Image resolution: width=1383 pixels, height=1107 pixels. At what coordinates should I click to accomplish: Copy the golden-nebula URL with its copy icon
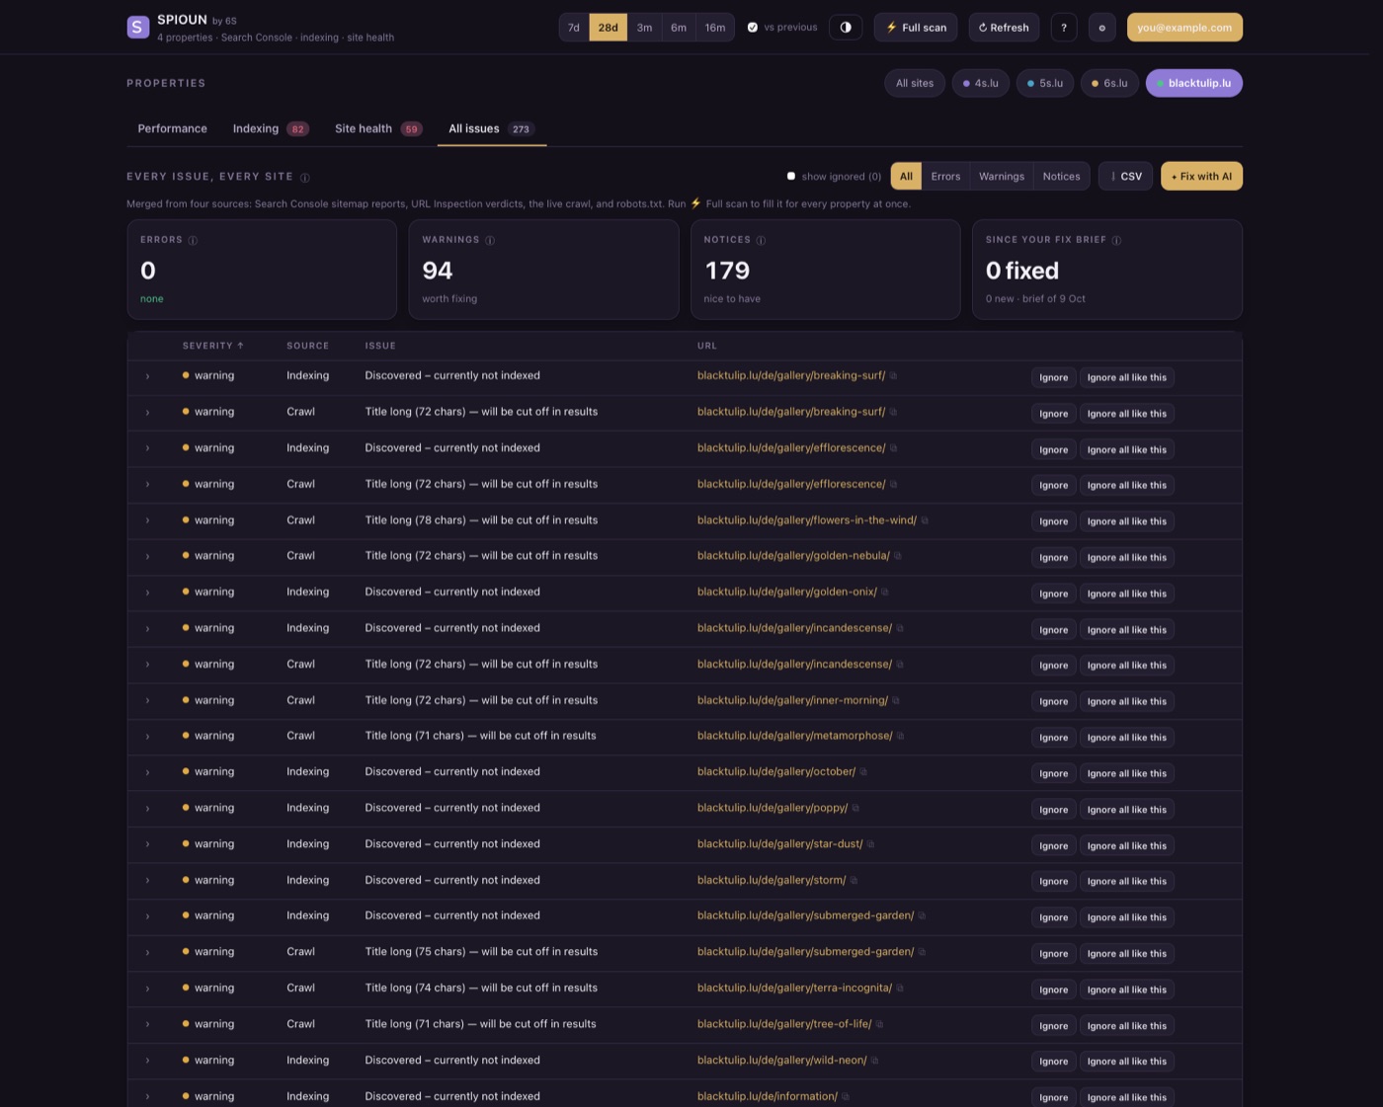(898, 556)
